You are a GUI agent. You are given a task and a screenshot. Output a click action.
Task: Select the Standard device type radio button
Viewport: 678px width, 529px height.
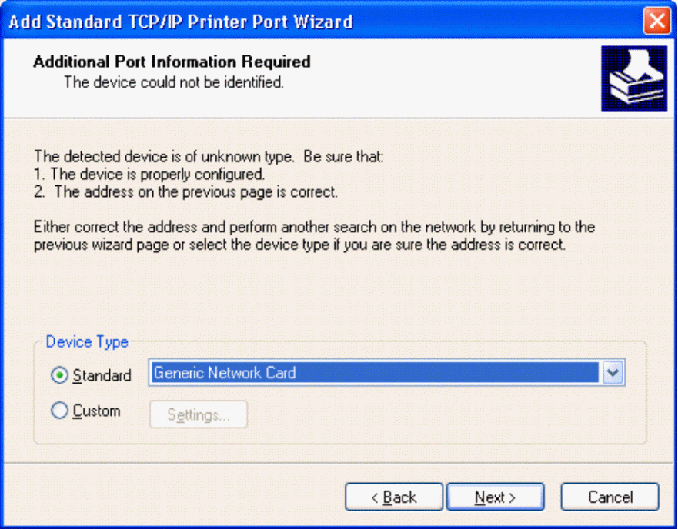click(60, 375)
